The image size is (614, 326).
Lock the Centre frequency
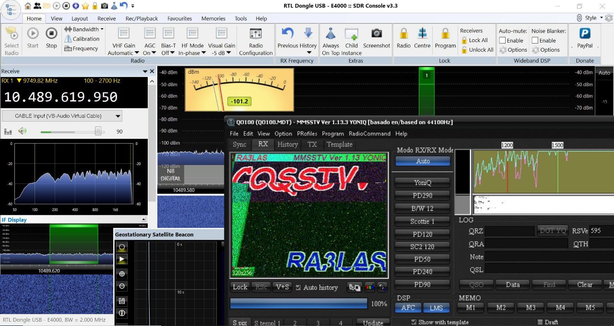pyautogui.click(x=422, y=38)
